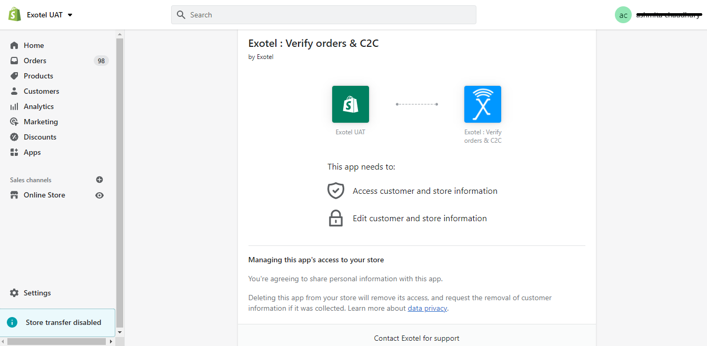Image resolution: width=707 pixels, height=346 pixels.
Task: Click the Exotel : Verify orders & C2C heading
Action: [x=313, y=44]
